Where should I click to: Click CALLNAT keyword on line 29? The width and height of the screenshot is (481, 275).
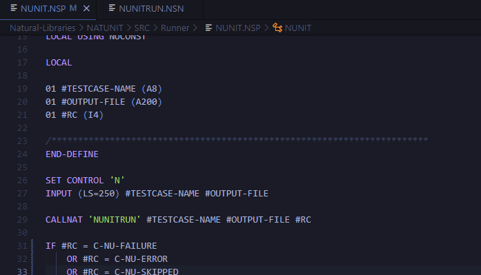coord(64,220)
